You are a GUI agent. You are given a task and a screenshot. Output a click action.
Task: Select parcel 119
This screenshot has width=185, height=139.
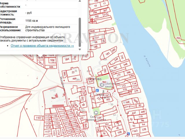pos(140,117)
